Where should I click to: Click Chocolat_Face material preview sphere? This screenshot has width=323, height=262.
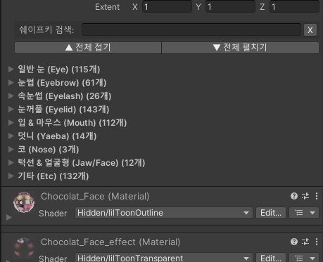coord(24,202)
